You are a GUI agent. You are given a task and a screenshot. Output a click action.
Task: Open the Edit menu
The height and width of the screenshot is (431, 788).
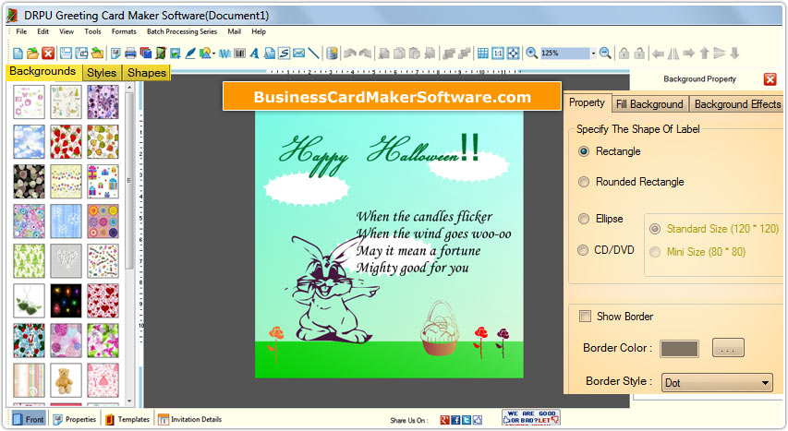point(43,31)
